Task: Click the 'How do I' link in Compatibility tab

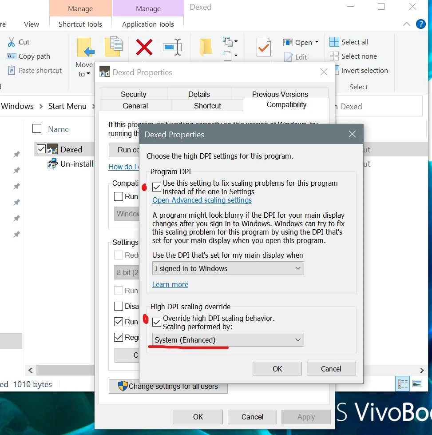Action: pyautogui.click(x=124, y=167)
